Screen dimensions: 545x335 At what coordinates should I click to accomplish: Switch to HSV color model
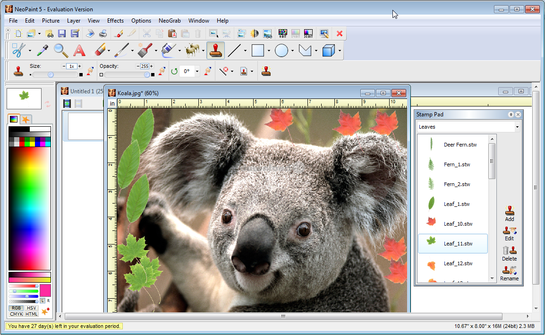click(x=32, y=308)
